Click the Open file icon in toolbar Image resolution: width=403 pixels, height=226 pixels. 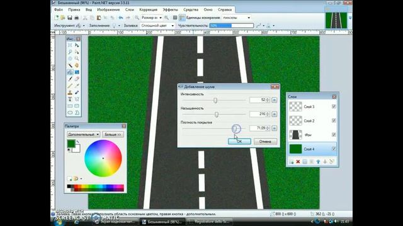(63, 18)
